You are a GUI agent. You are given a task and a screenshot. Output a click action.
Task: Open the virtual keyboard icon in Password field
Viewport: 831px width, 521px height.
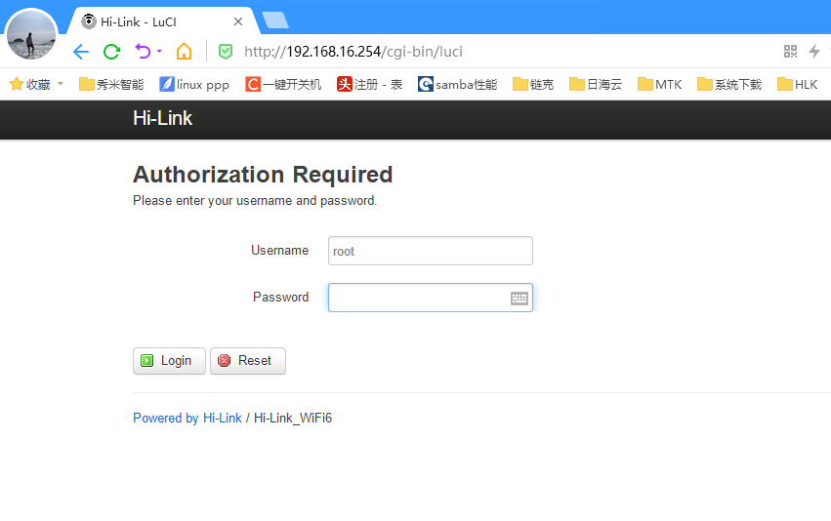click(519, 298)
